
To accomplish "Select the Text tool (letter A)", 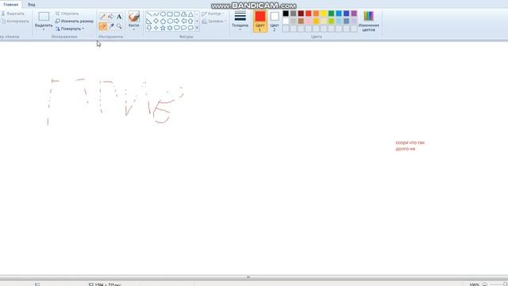I will click(x=119, y=17).
